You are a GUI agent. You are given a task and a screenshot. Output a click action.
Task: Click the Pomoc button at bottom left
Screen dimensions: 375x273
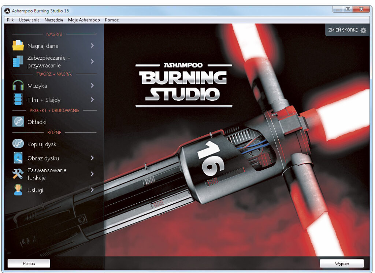28,263
